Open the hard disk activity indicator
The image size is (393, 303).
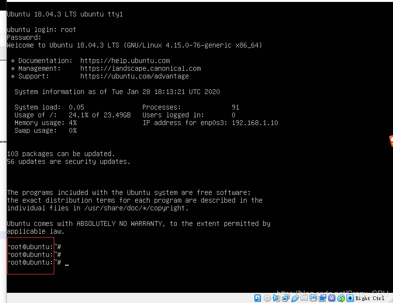coord(257,298)
